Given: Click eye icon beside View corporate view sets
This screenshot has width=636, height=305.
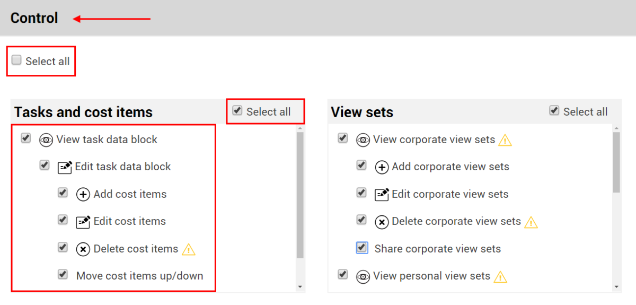Looking at the screenshot, I should [363, 140].
